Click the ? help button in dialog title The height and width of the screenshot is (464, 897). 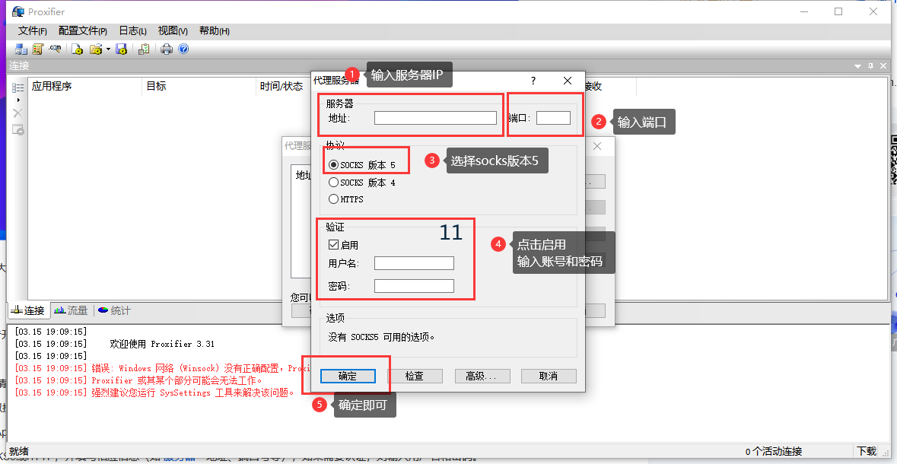[533, 81]
